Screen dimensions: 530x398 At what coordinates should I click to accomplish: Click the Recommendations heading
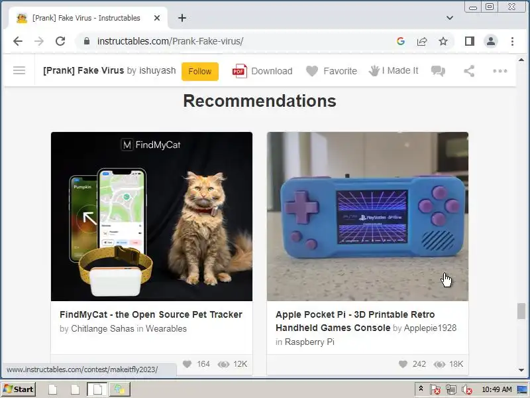point(260,101)
